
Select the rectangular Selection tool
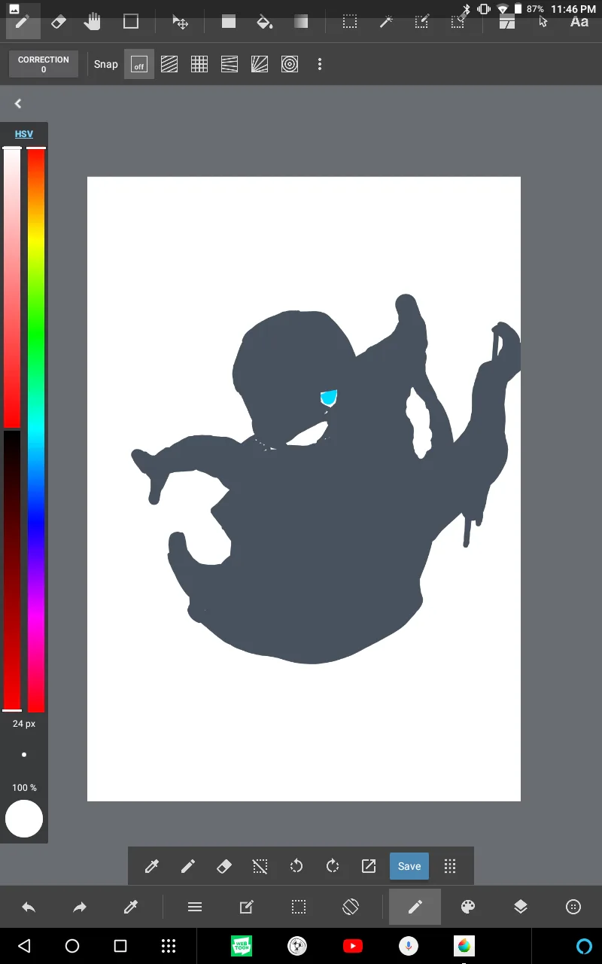pos(350,22)
